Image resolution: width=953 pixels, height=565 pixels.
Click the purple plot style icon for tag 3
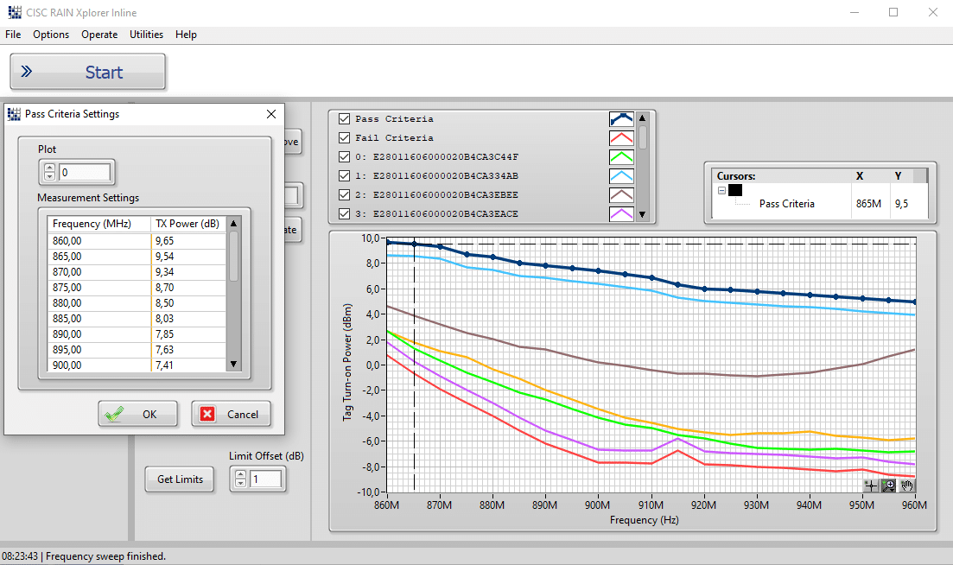coord(621,214)
